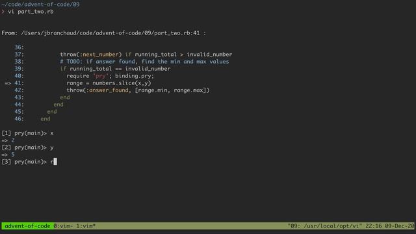This screenshot has height=234, width=416.
Task: Click the '=>' current line arrow at line 41
Action: [x=8, y=83]
